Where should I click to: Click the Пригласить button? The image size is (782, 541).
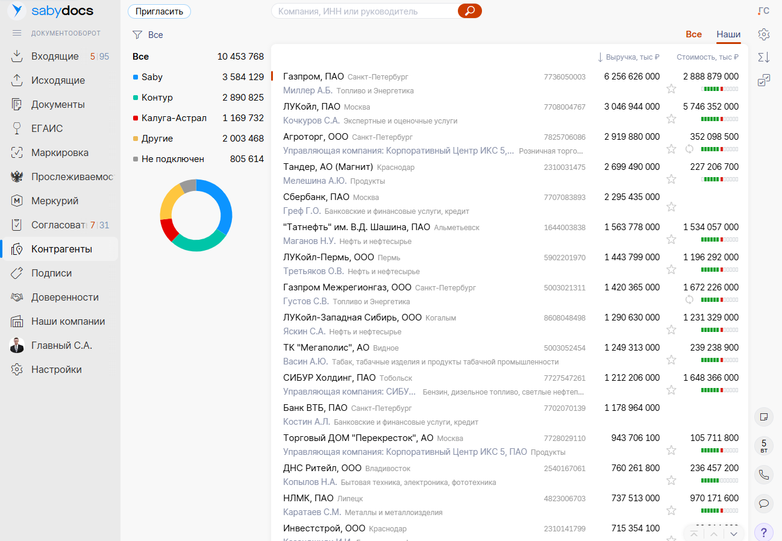pyautogui.click(x=159, y=11)
